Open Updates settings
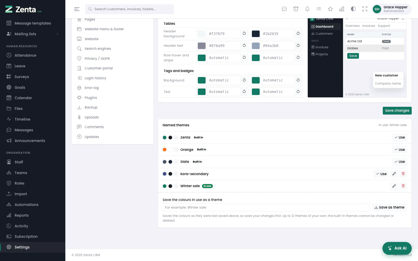The width and height of the screenshot is (418, 261). [113, 137]
